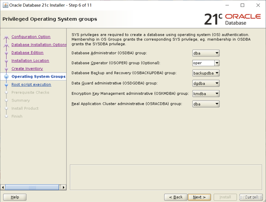Expand the OSOPER group combo box arrow
The height and width of the screenshot is (202, 266).
[217, 63]
